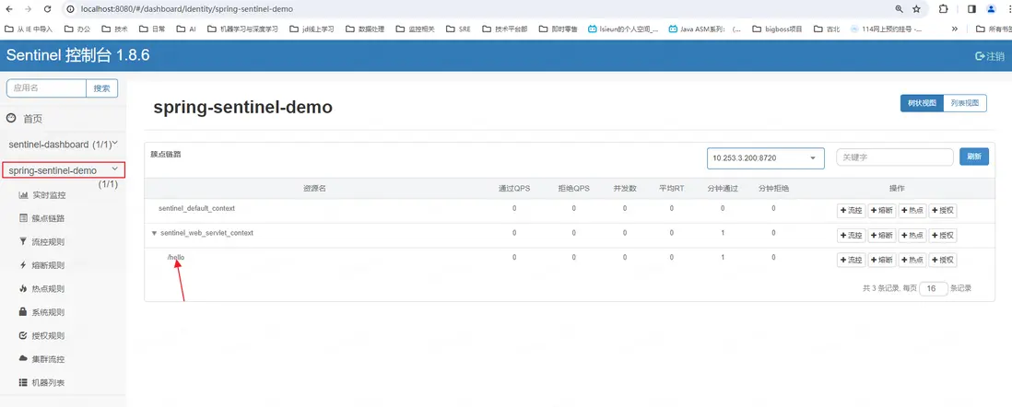Open the SRE bookmark folder
The image size is (1012, 407).
point(458,29)
